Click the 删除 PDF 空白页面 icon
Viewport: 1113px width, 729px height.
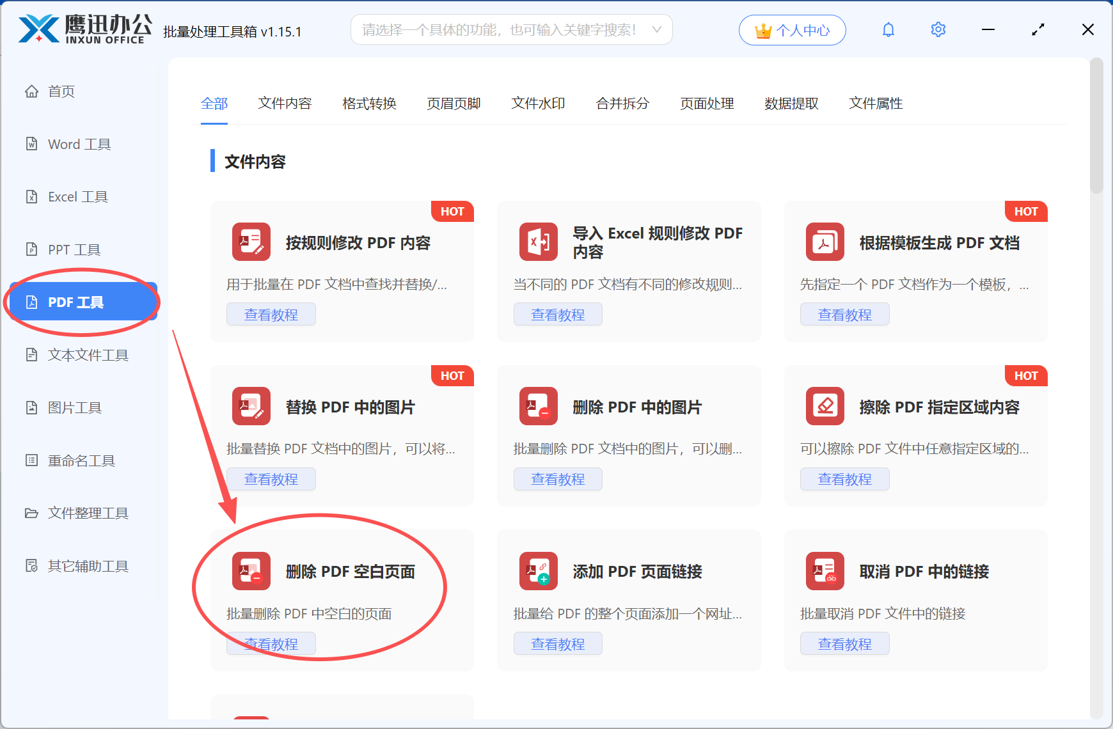[251, 571]
